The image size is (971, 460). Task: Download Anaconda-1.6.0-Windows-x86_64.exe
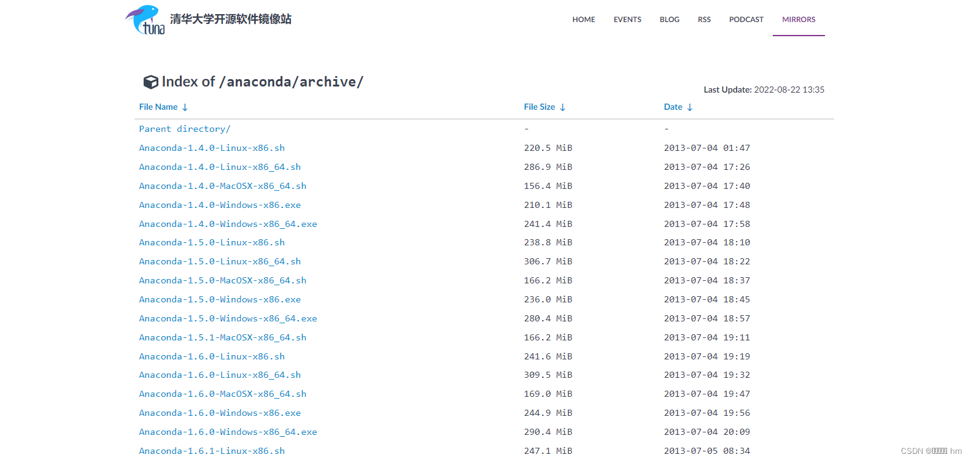(x=228, y=432)
